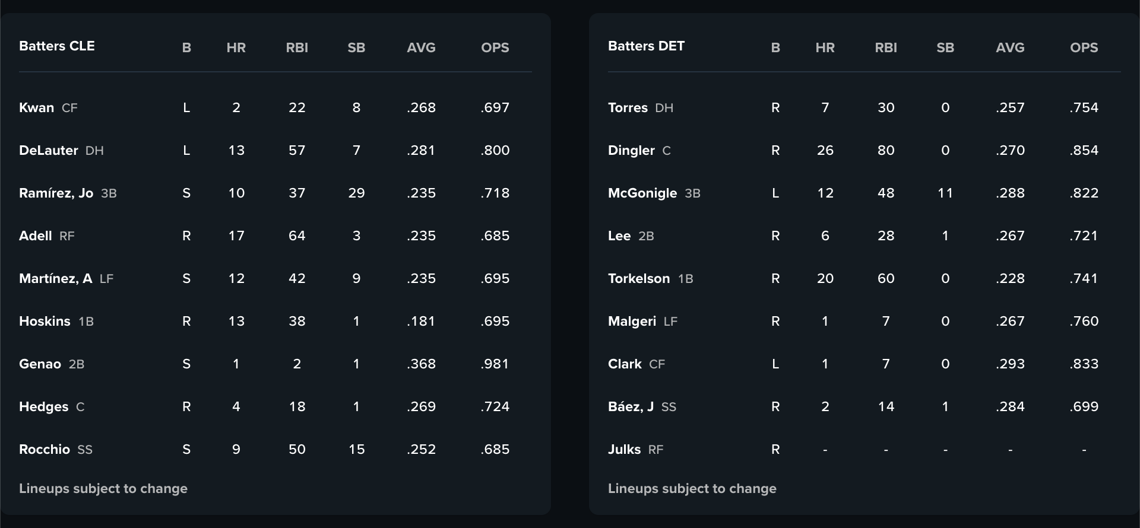Click Hedges in the batters list

click(43, 406)
